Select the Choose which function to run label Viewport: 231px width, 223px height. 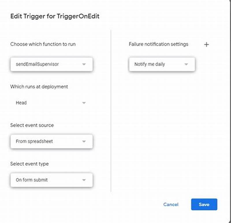coord(43,44)
